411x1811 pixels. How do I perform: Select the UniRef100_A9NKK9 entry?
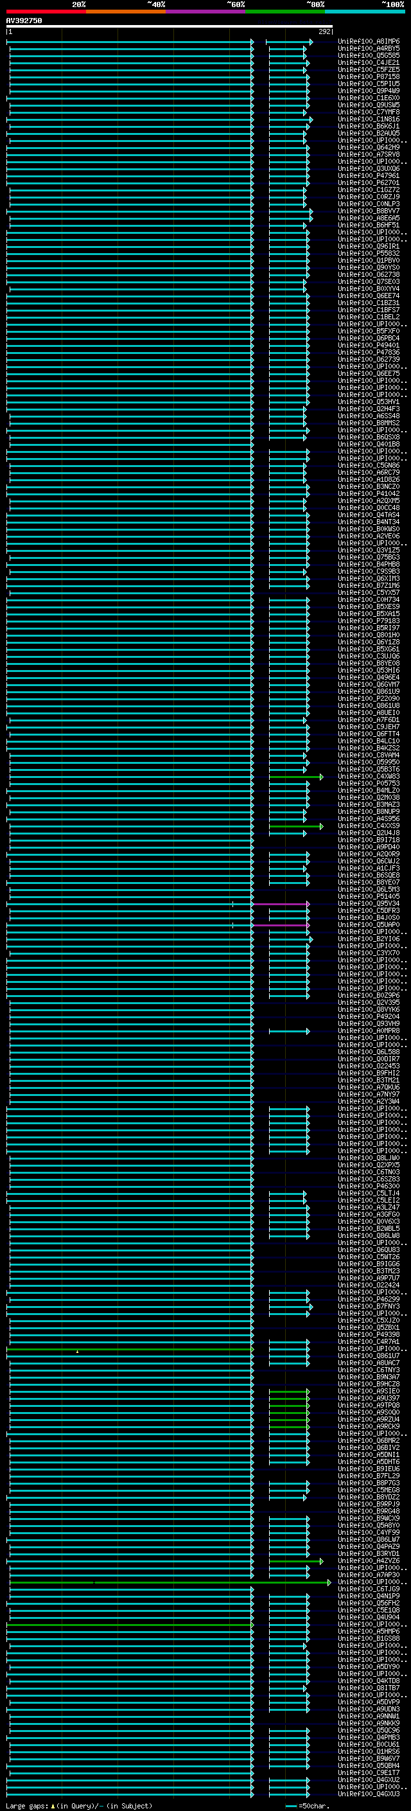coord(369,1723)
